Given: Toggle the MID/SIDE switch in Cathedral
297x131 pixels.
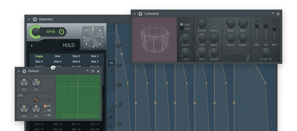Looking at the screenshot, I should pos(182,26).
